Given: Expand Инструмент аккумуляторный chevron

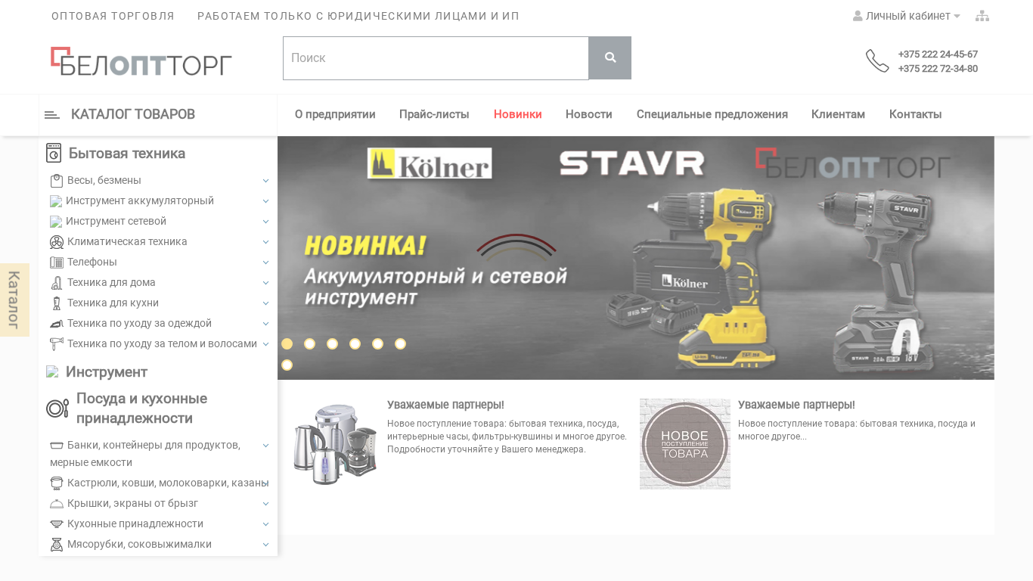Looking at the screenshot, I should pyautogui.click(x=266, y=201).
